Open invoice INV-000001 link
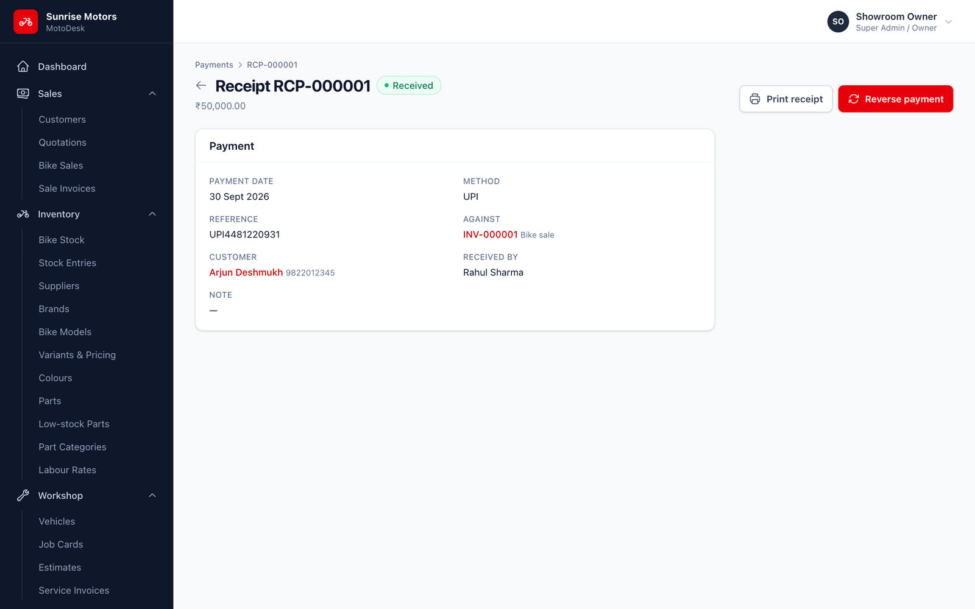This screenshot has width=975, height=609. click(x=490, y=234)
